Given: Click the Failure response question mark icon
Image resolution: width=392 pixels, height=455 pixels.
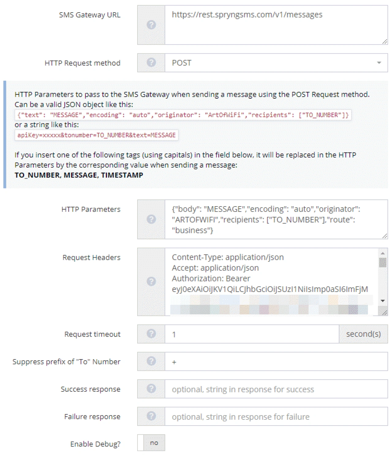Looking at the screenshot, I should [x=151, y=416].
